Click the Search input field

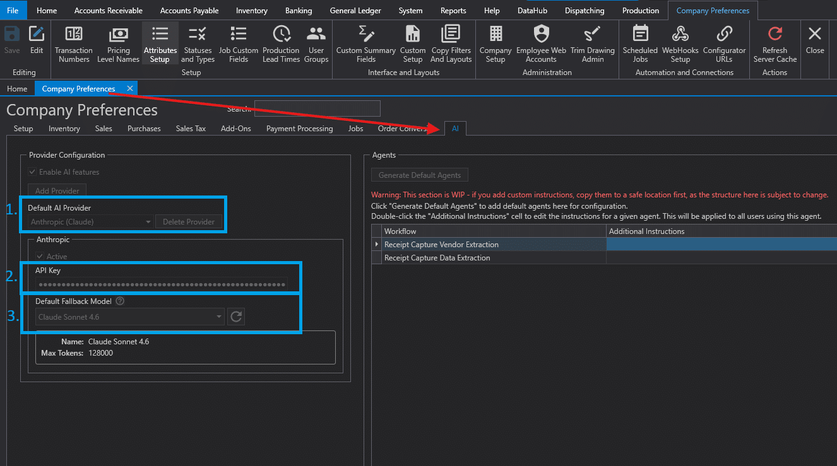318,108
